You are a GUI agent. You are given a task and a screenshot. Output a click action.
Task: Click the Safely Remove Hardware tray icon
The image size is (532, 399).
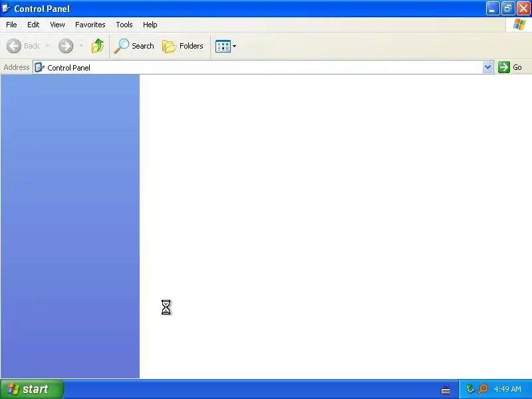(470, 388)
